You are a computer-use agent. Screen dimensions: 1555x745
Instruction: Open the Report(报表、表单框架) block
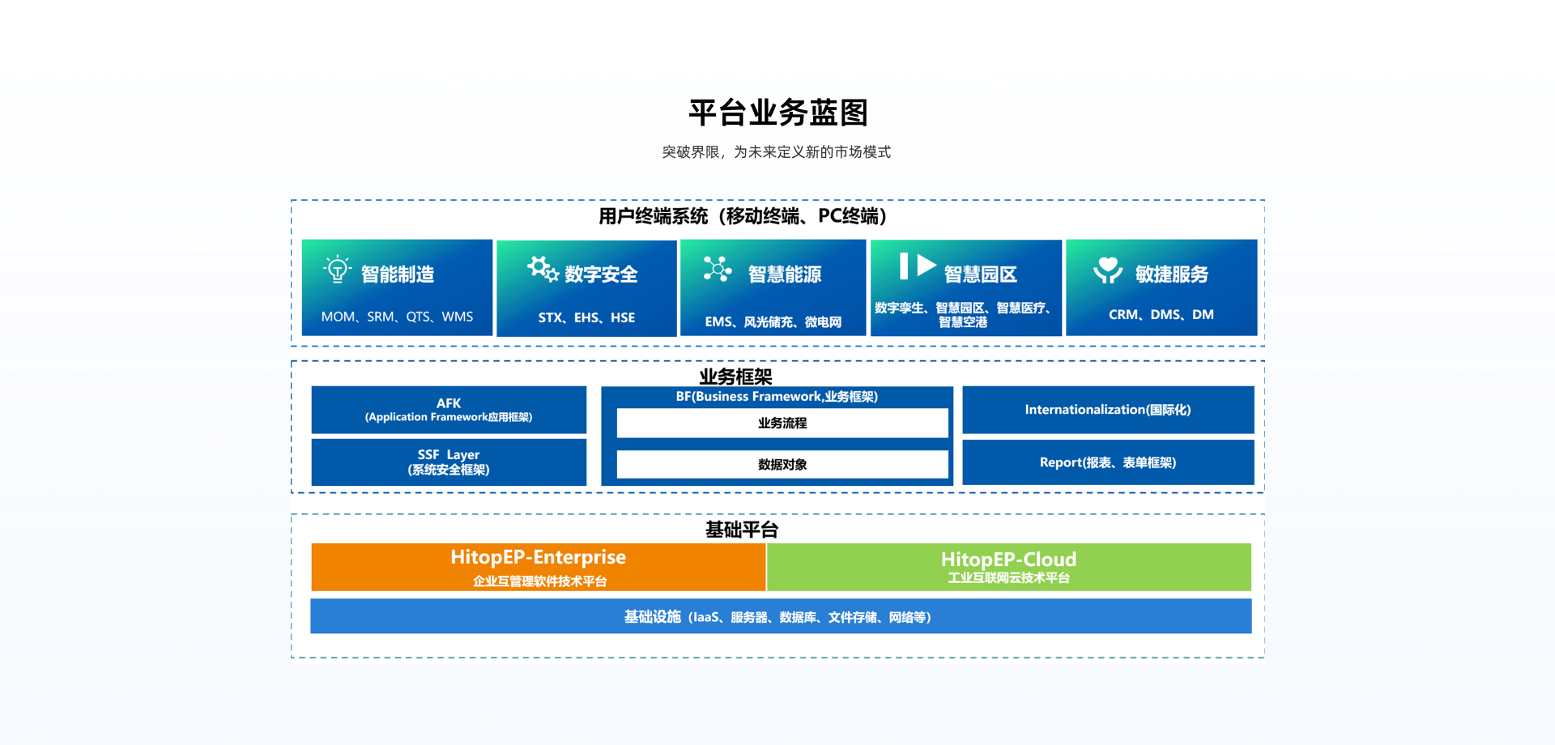click(1107, 462)
